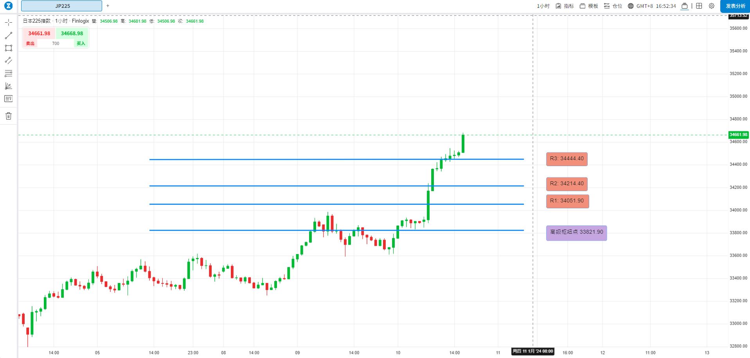
Task: Select the crosshair cursor tool
Action: point(8,23)
